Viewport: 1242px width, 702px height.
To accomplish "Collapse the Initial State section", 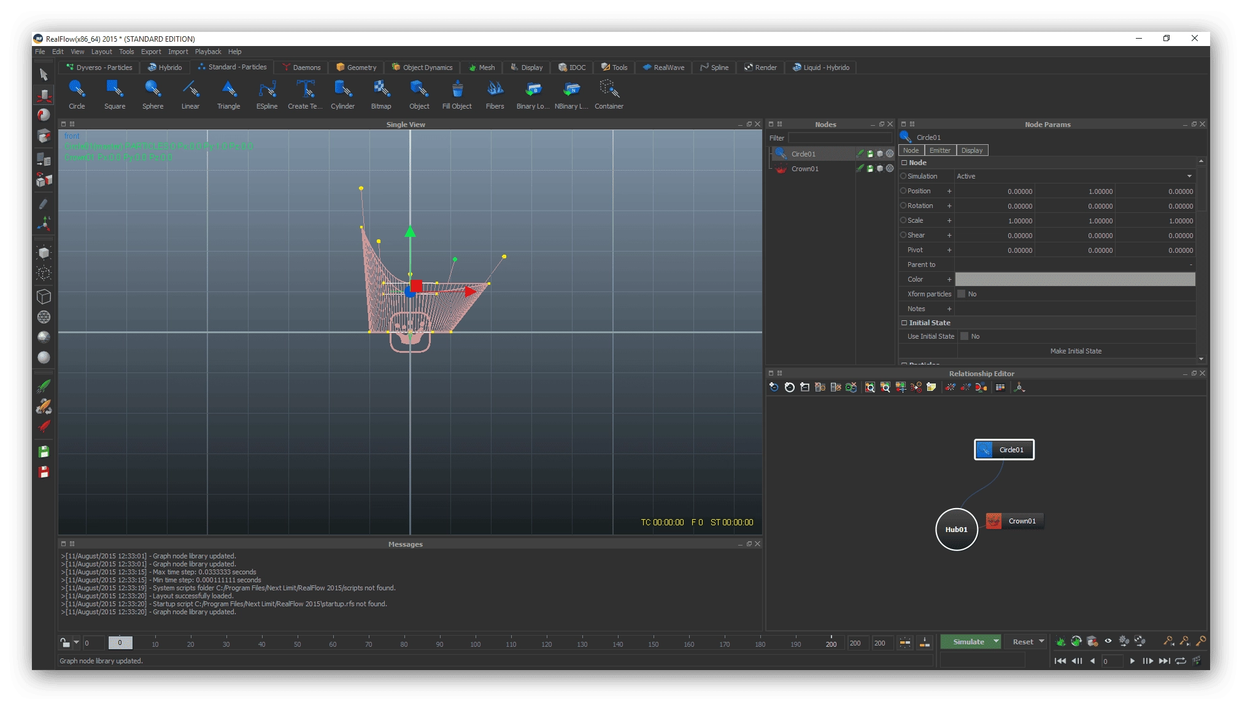I will coord(904,323).
